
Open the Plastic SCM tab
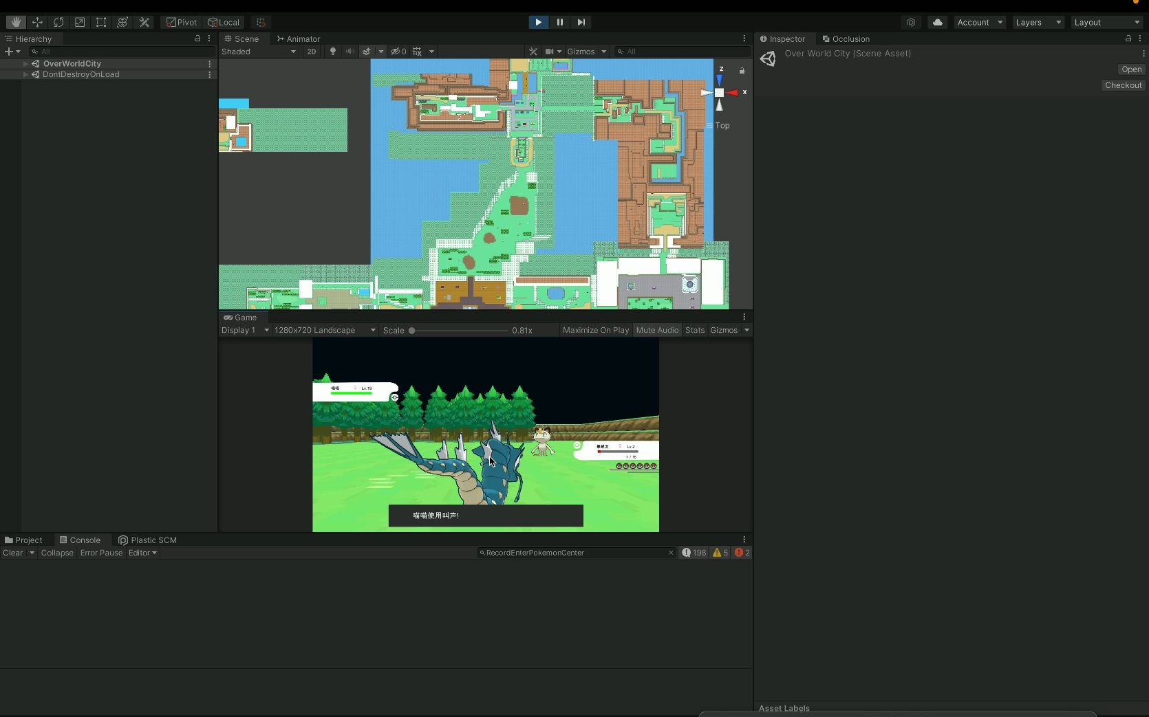click(x=147, y=540)
